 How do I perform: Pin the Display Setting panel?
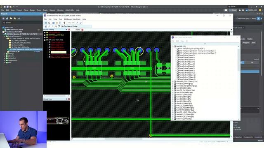(x=66, y=30)
